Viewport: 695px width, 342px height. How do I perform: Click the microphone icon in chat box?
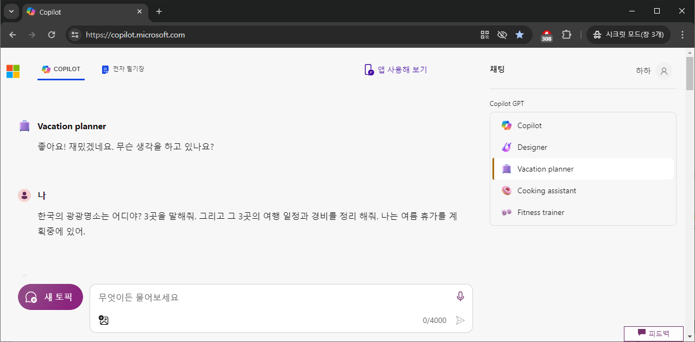(x=460, y=296)
